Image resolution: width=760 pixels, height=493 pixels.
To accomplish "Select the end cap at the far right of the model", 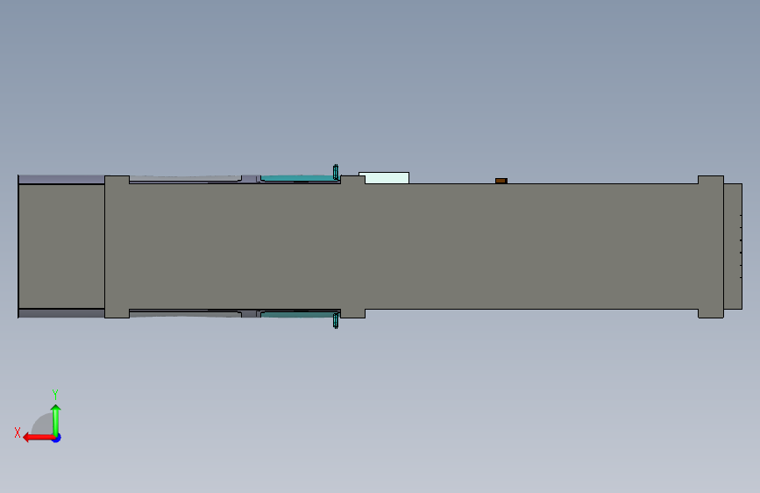I will click(x=733, y=246).
